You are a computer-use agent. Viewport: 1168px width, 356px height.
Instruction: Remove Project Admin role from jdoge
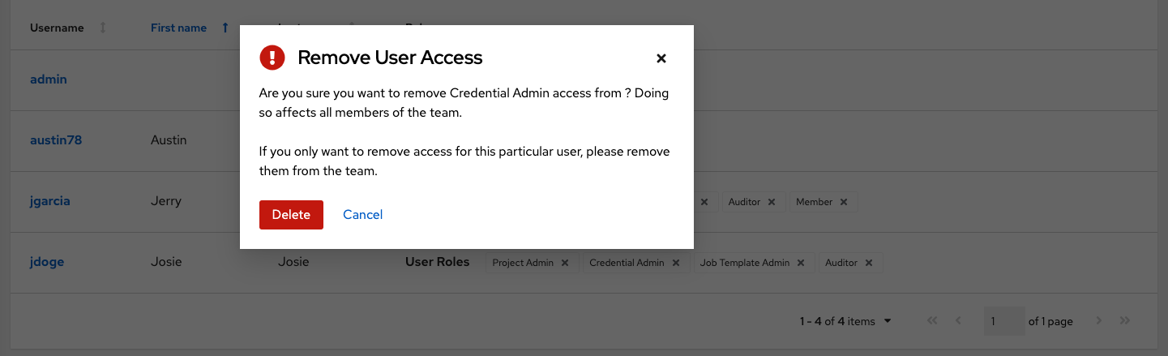[x=565, y=263]
